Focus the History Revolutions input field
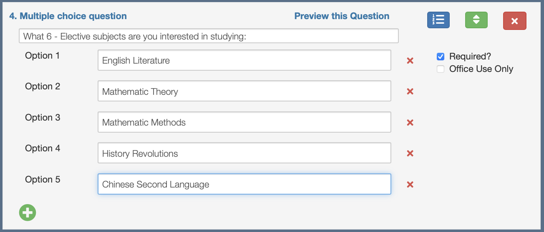 [x=244, y=153]
